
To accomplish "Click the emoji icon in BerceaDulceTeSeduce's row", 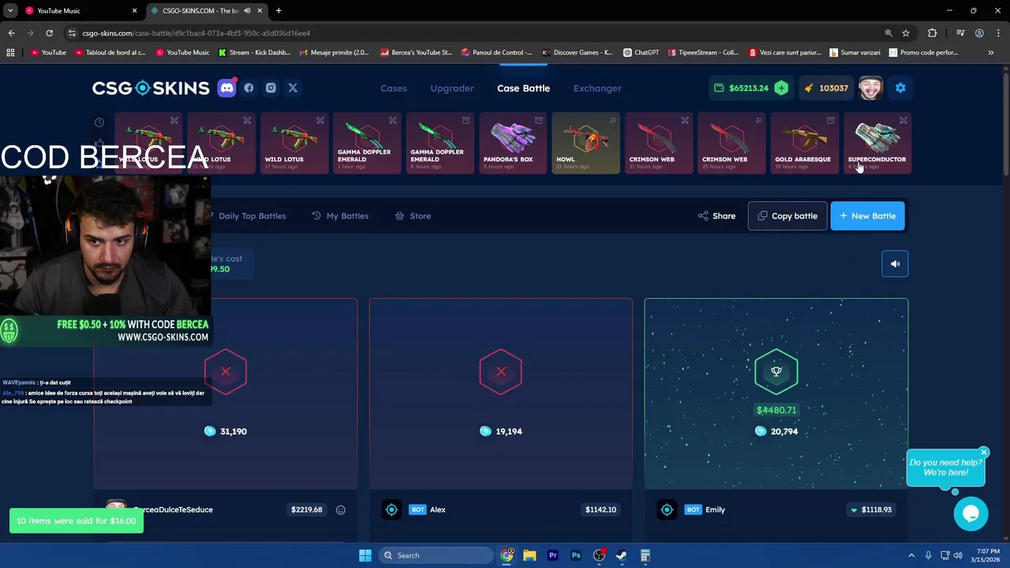I will point(341,510).
